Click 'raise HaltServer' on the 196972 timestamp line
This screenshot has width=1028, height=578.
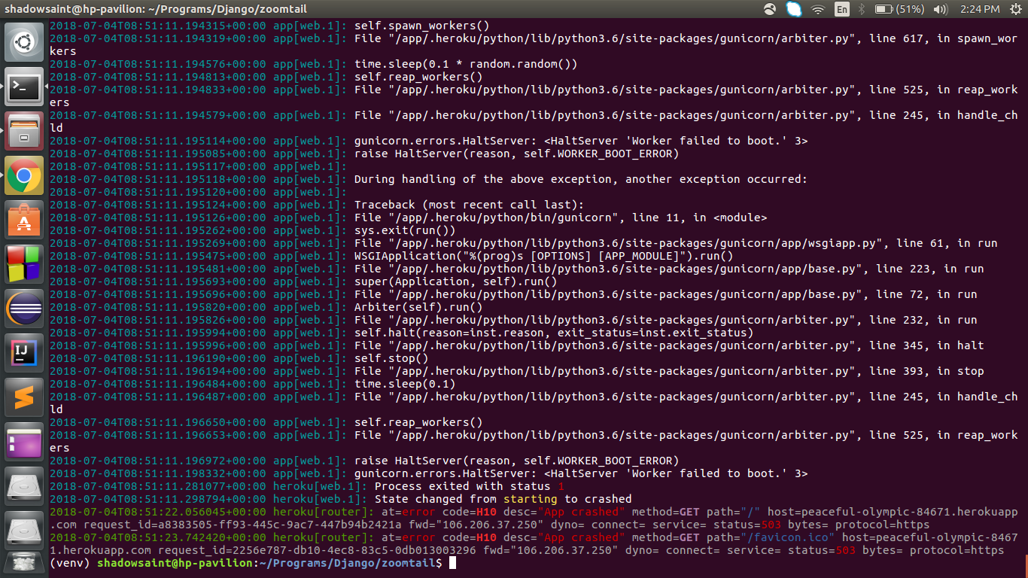(516, 461)
